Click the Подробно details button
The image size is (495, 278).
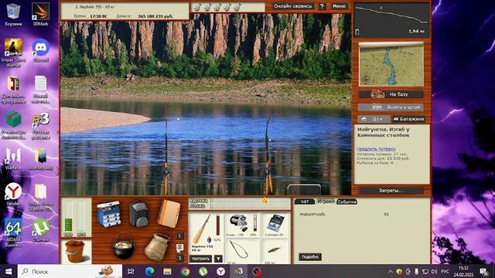point(310,257)
